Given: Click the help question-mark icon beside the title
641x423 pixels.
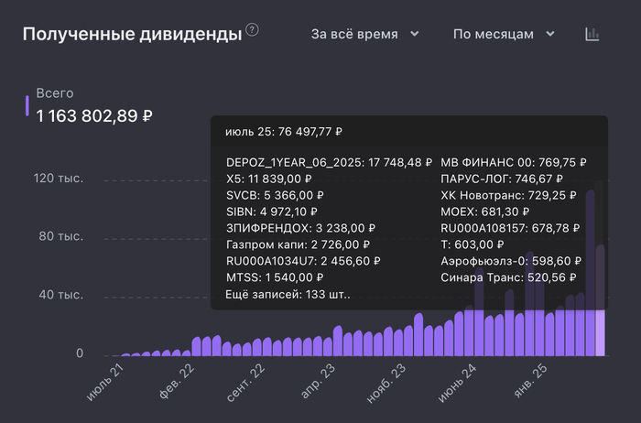Looking at the screenshot, I should [252, 30].
